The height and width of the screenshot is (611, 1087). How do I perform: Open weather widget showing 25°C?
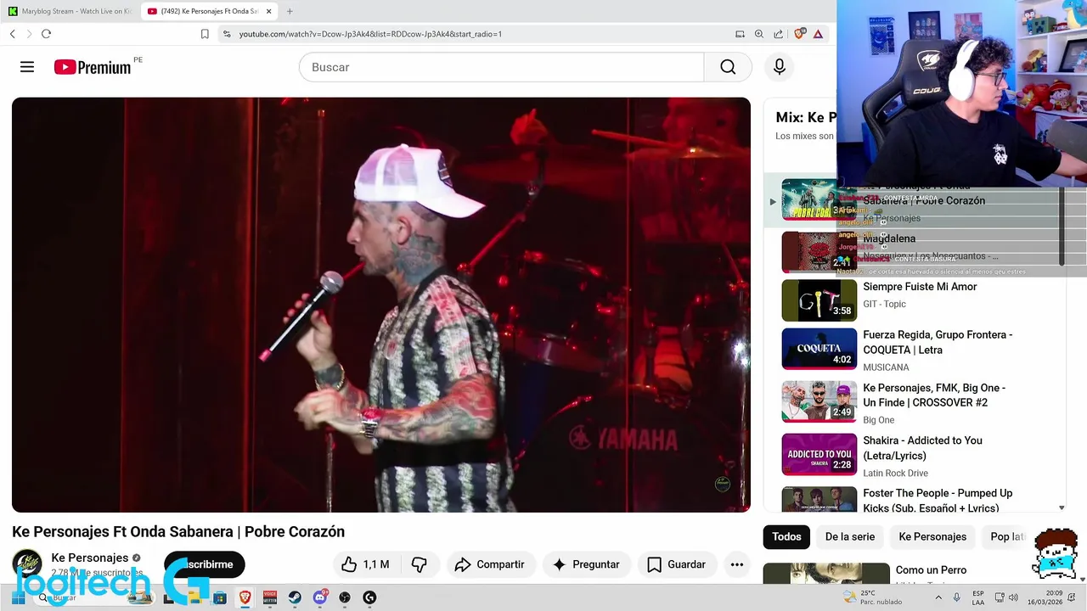(872, 597)
